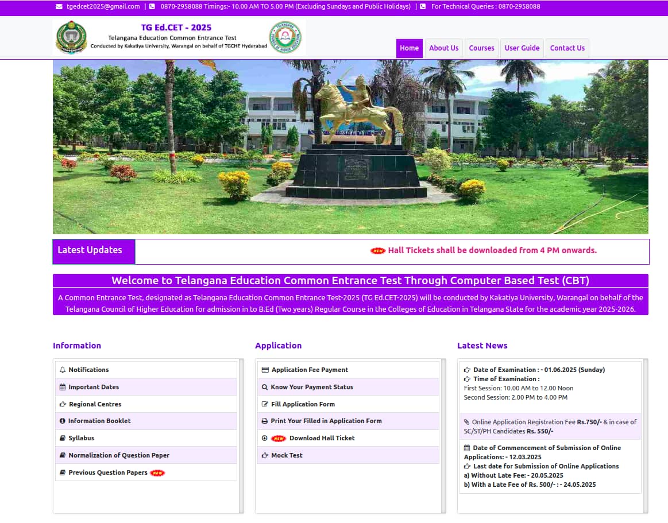Click the Information section heading

pos(77,346)
